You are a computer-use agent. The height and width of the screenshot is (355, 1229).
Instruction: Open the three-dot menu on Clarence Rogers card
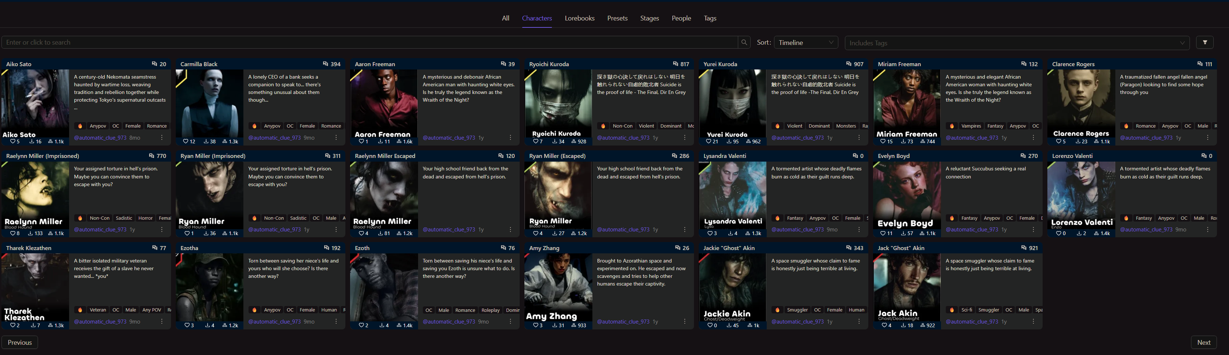point(1207,137)
